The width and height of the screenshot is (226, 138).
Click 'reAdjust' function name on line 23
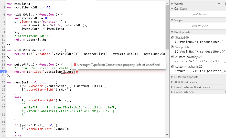point(21,82)
